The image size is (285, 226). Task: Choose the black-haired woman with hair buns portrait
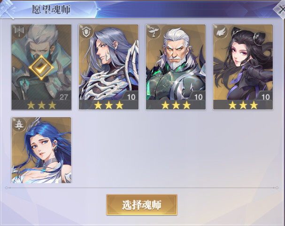click(243, 62)
